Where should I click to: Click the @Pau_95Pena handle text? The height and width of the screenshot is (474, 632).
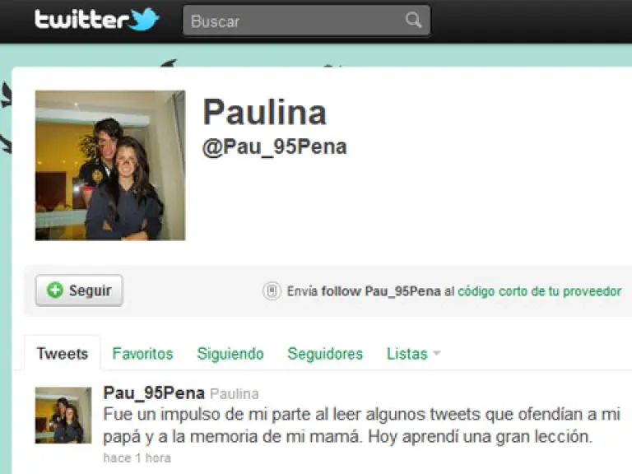pos(275,146)
